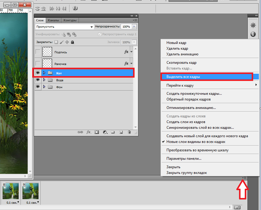Click the lock all padlock icon

72,42
